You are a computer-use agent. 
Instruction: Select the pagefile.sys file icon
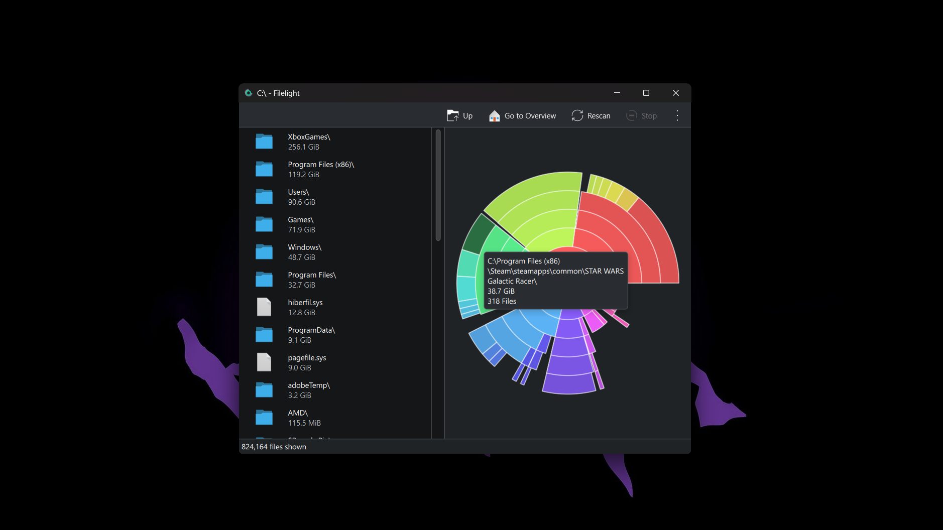264,362
